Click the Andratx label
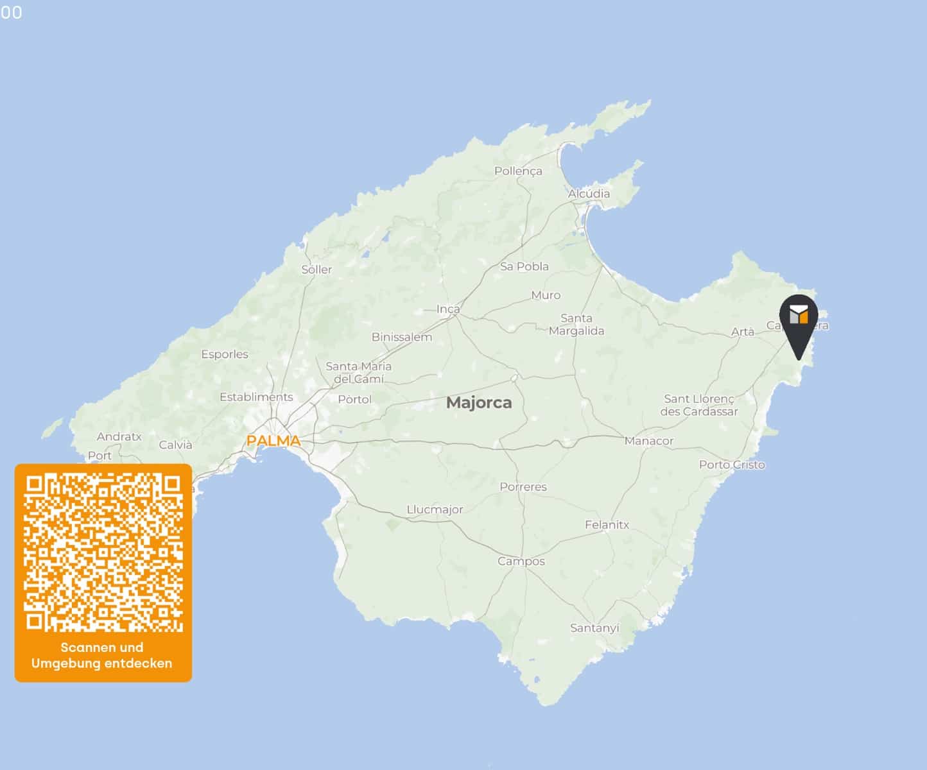Image resolution: width=927 pixels, height=770 pixels. [119, 437]
